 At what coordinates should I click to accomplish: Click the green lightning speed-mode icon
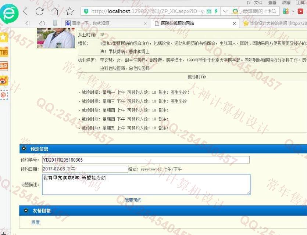[x=216, y=11]
